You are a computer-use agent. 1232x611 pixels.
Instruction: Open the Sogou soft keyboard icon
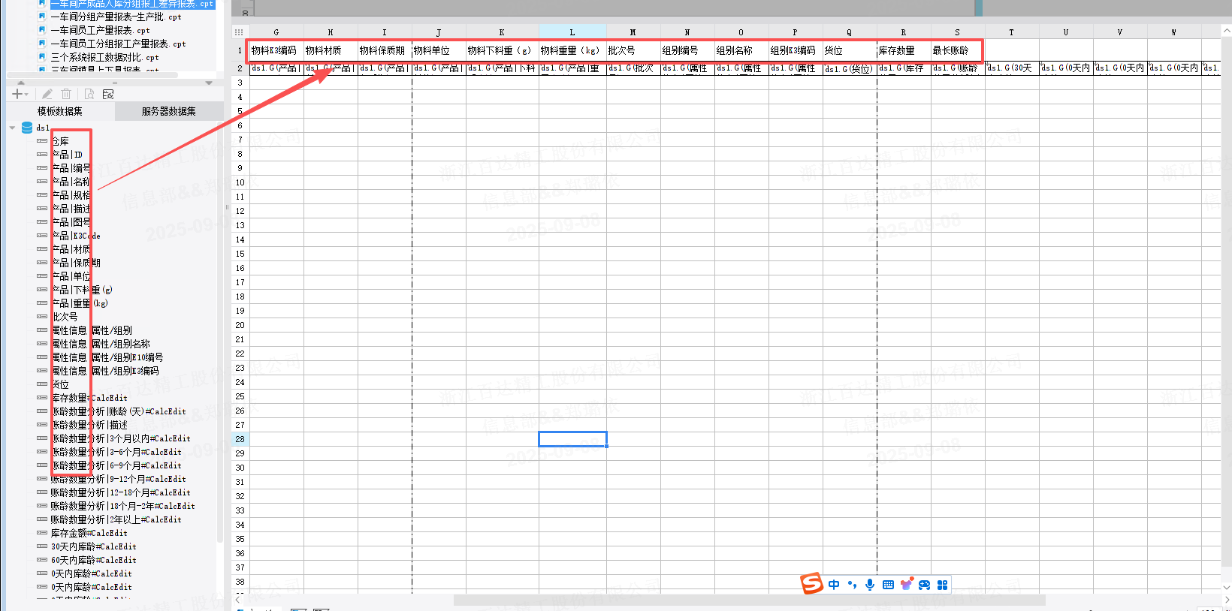pyautogui.click(x=888, y=585)
